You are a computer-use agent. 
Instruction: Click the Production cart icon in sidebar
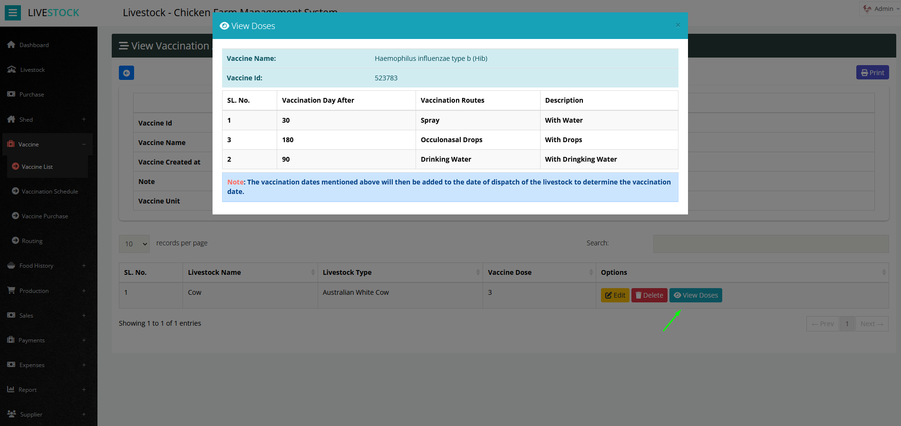tap(11, 290)
